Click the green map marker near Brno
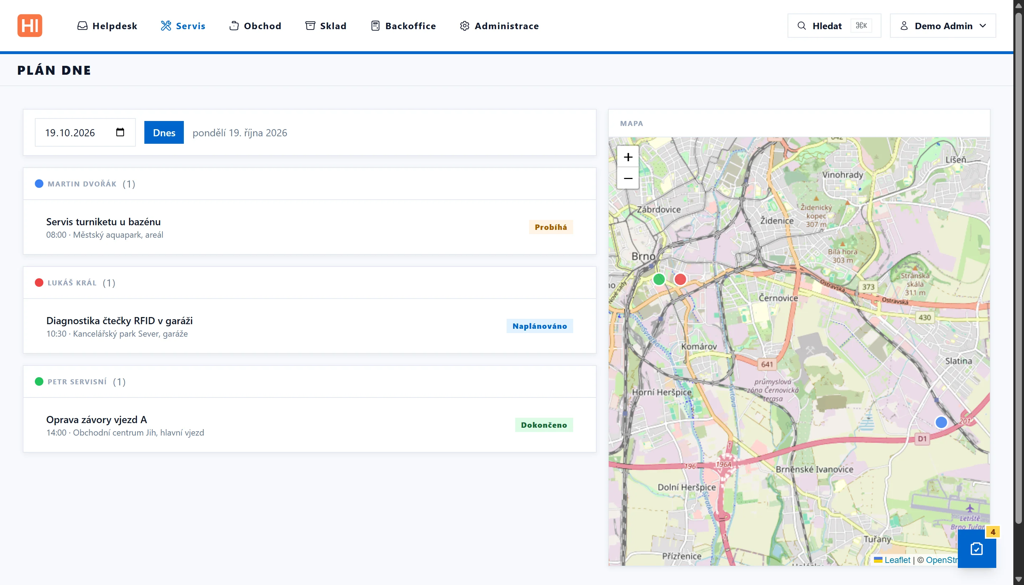This screenshot has width=1024, height=585. (659, 279)
